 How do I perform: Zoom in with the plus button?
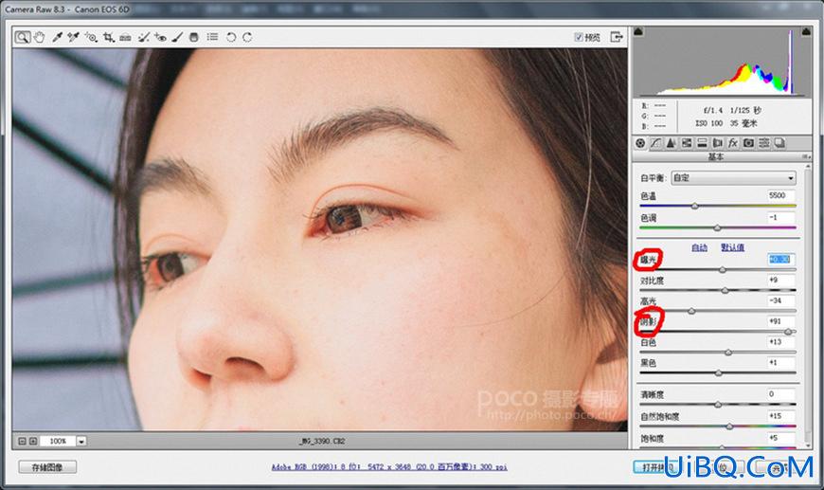[x=33, y=441]
